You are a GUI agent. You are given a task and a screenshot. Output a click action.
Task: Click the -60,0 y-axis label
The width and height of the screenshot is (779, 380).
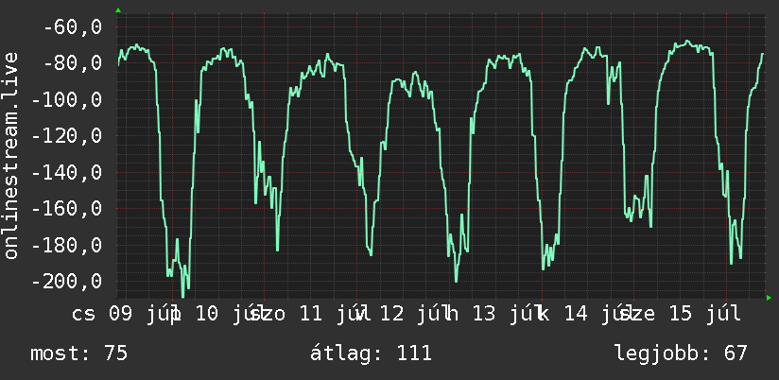(x=73, y=27)
